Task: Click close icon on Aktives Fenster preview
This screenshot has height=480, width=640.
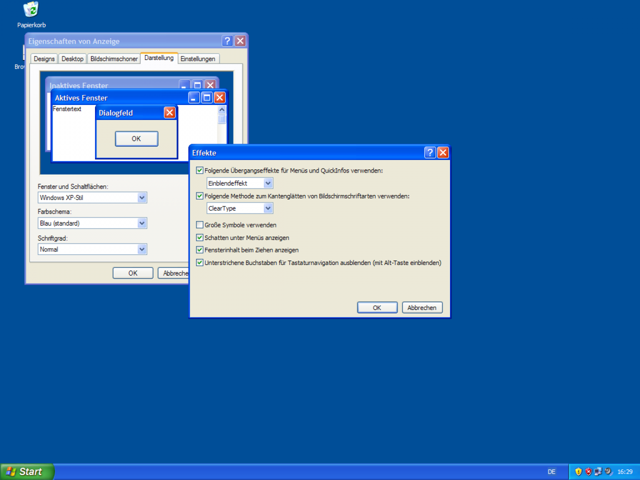Action: pos(219,97)
